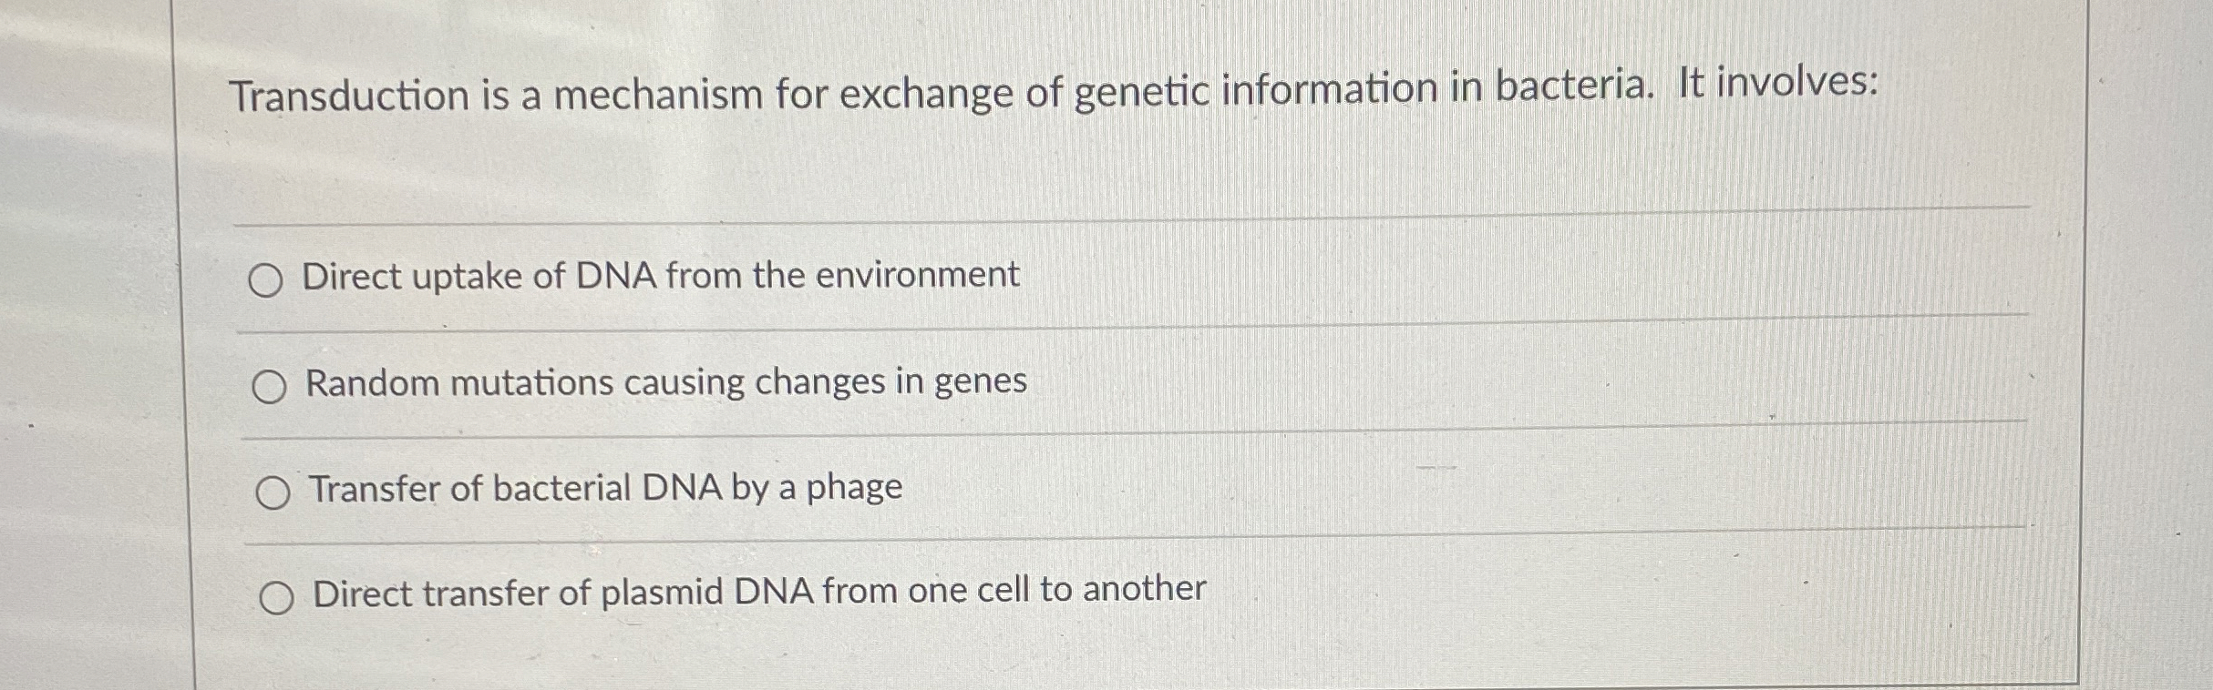Choose the answer mentioning DNA uptake

tap(661, 276)
